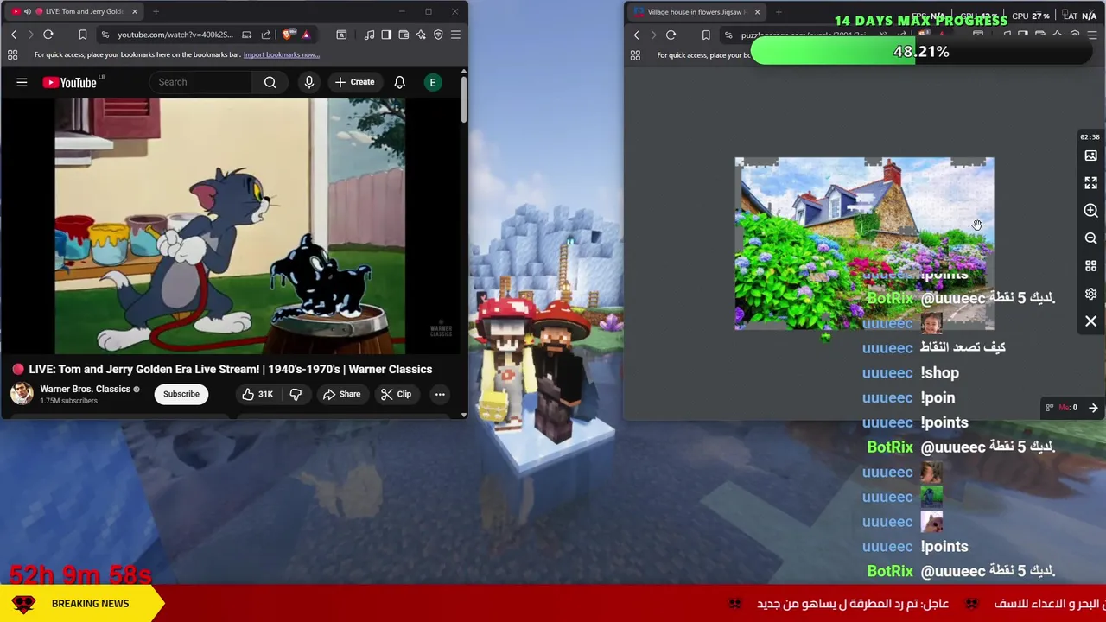Screen dimensions: 1106x622
Task: Open Brave Wallet icon in YouTube window
Action: click(404, 35)
